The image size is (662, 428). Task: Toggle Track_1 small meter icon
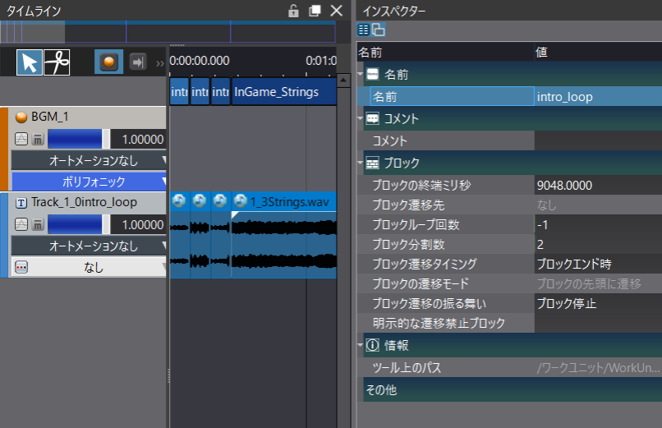coord(38,224)
